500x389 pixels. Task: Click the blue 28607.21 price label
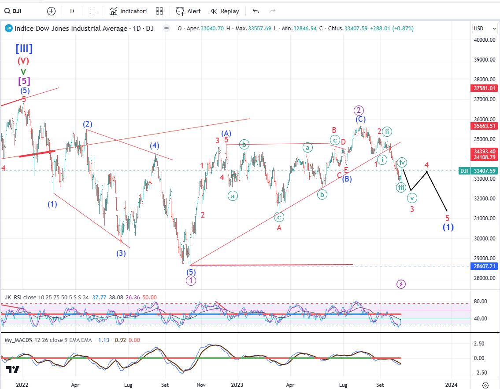pos(484,266)
